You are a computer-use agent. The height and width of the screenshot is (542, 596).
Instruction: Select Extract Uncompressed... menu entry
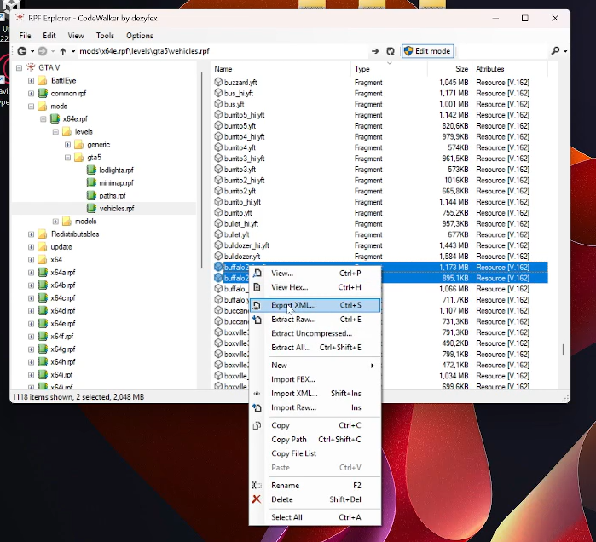click(x=311, y=333)
